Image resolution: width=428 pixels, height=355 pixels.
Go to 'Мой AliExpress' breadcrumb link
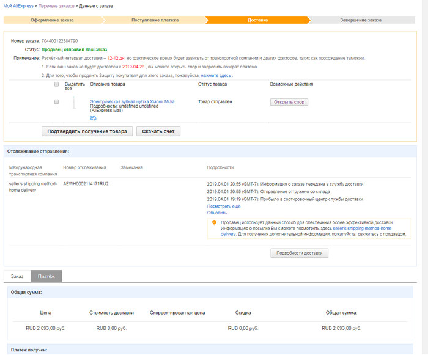[x=18, y=5]
